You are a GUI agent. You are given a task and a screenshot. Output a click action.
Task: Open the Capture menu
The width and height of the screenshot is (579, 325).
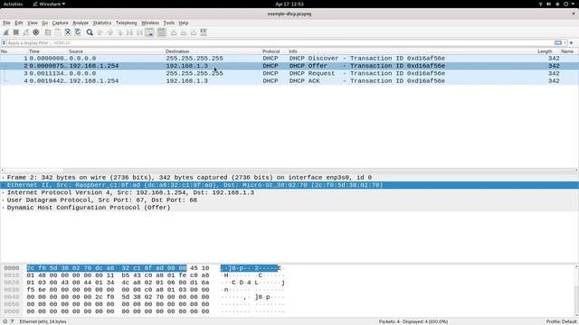click(61, 23)
